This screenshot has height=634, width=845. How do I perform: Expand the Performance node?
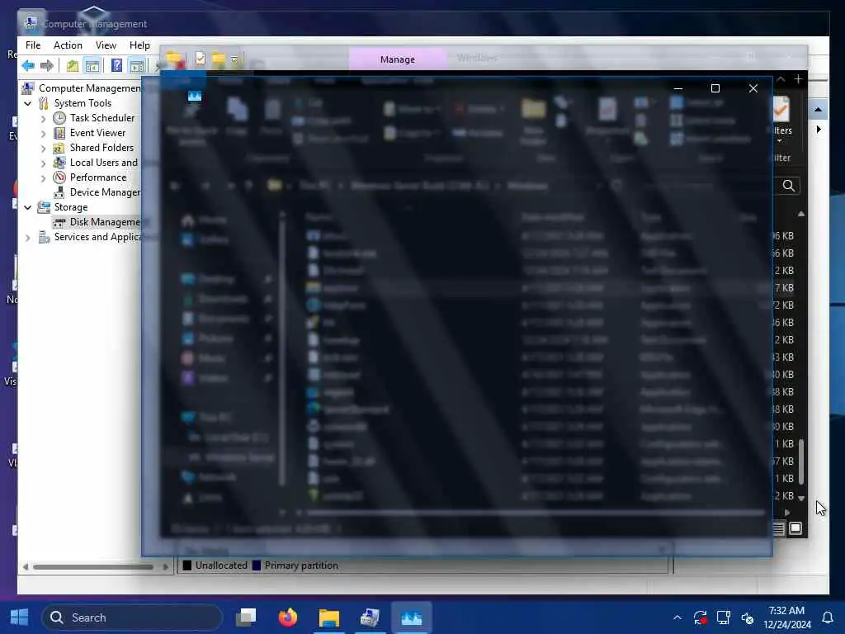(43, 177)
